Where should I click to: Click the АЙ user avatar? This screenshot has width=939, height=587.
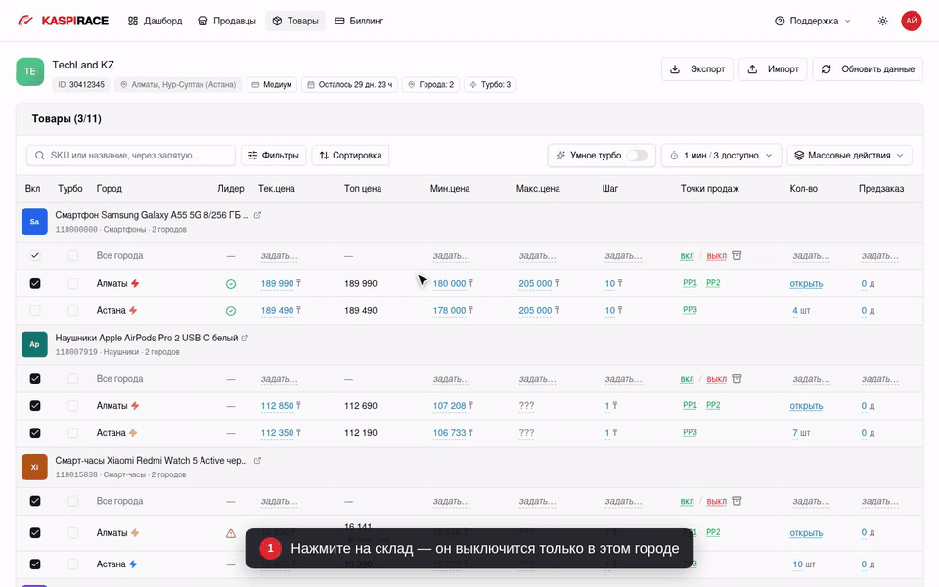tap(911, 21)
